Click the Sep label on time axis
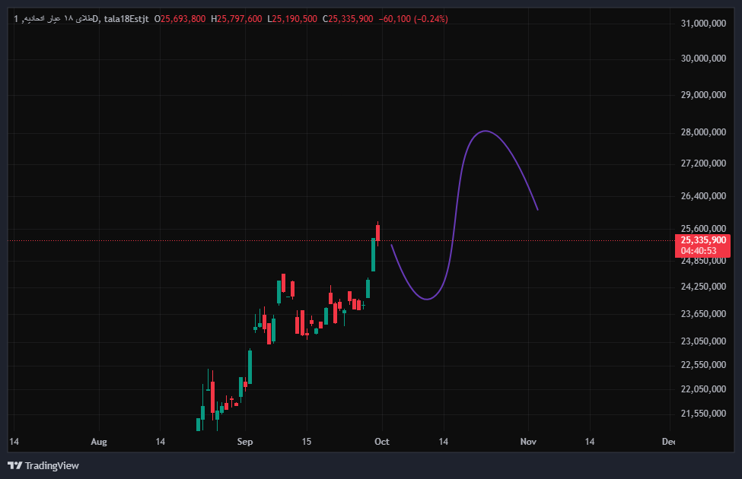742x479 pixels. tap(244, 442)
